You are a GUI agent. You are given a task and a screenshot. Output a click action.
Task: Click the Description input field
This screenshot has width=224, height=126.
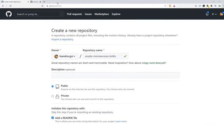coord(115,75)
